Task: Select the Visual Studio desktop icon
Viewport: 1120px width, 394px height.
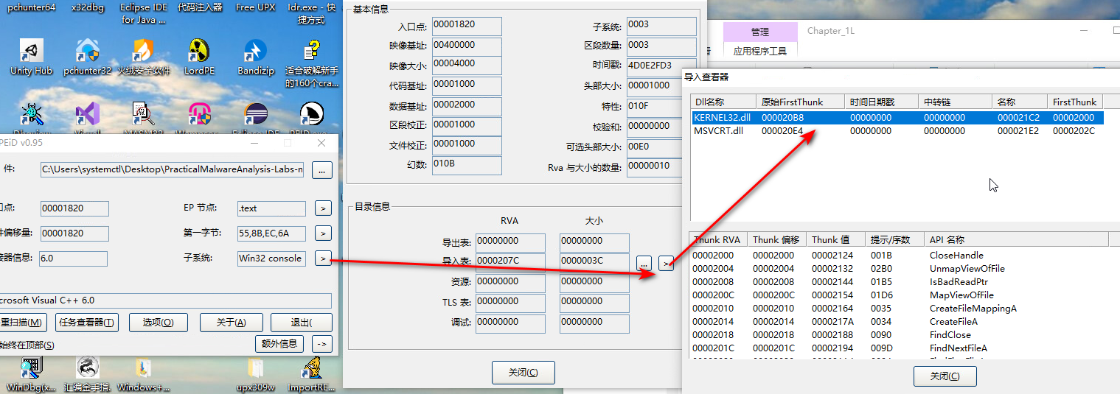Action: [87, 114]
